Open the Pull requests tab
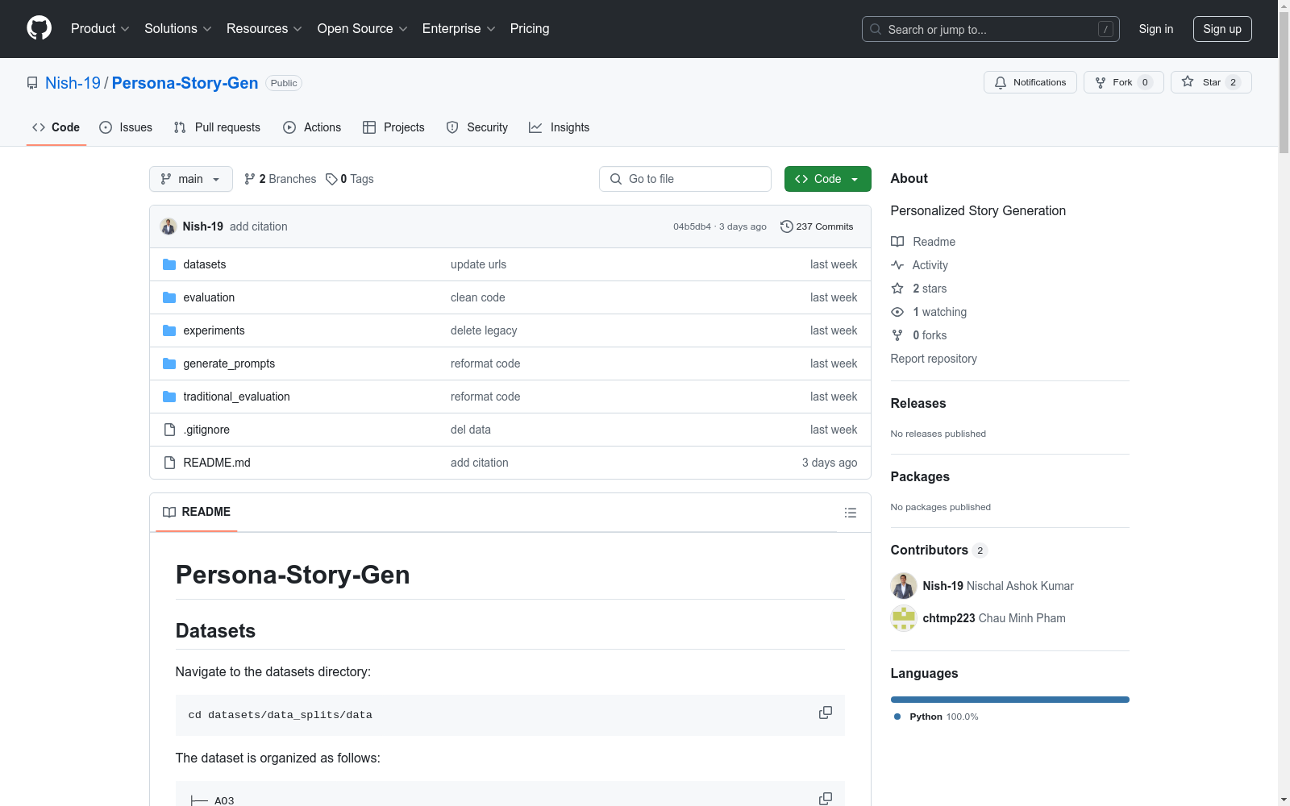1290x806 pixels. coord(217,127)
